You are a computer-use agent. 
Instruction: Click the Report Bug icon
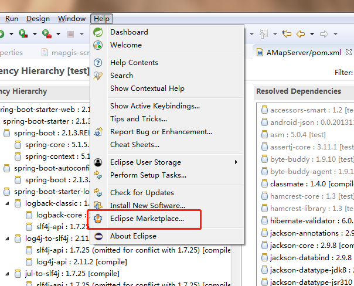click(x=98, y=132)
